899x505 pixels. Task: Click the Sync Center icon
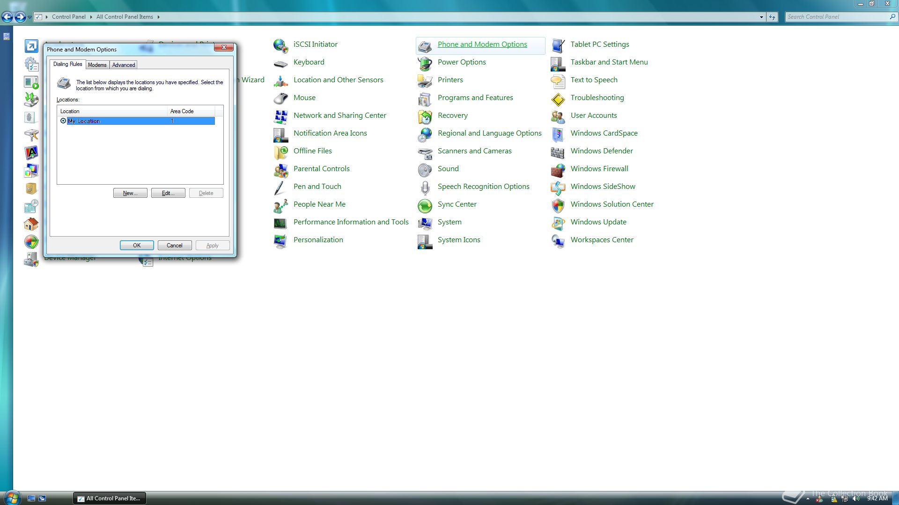click(425, 205)
